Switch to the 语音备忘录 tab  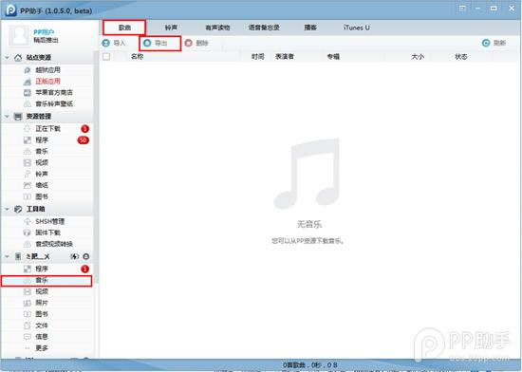click(x=264, y=28)
